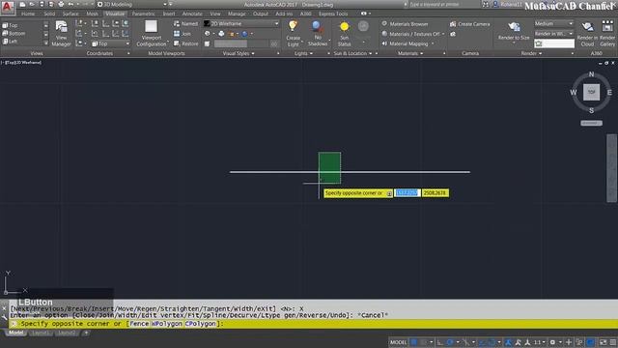Open the 1:1 annotation scale dropdown
Viewport: 618px width, 348px height.
point(540,342)
